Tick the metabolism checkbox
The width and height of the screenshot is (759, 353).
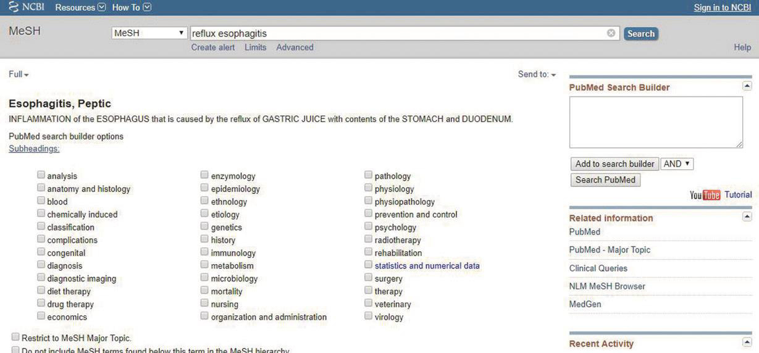pyautogui.click(x=204, y=265)
